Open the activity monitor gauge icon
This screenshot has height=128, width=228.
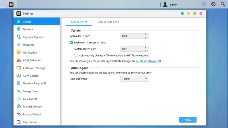pyautogui.click(x=213, y=4)
